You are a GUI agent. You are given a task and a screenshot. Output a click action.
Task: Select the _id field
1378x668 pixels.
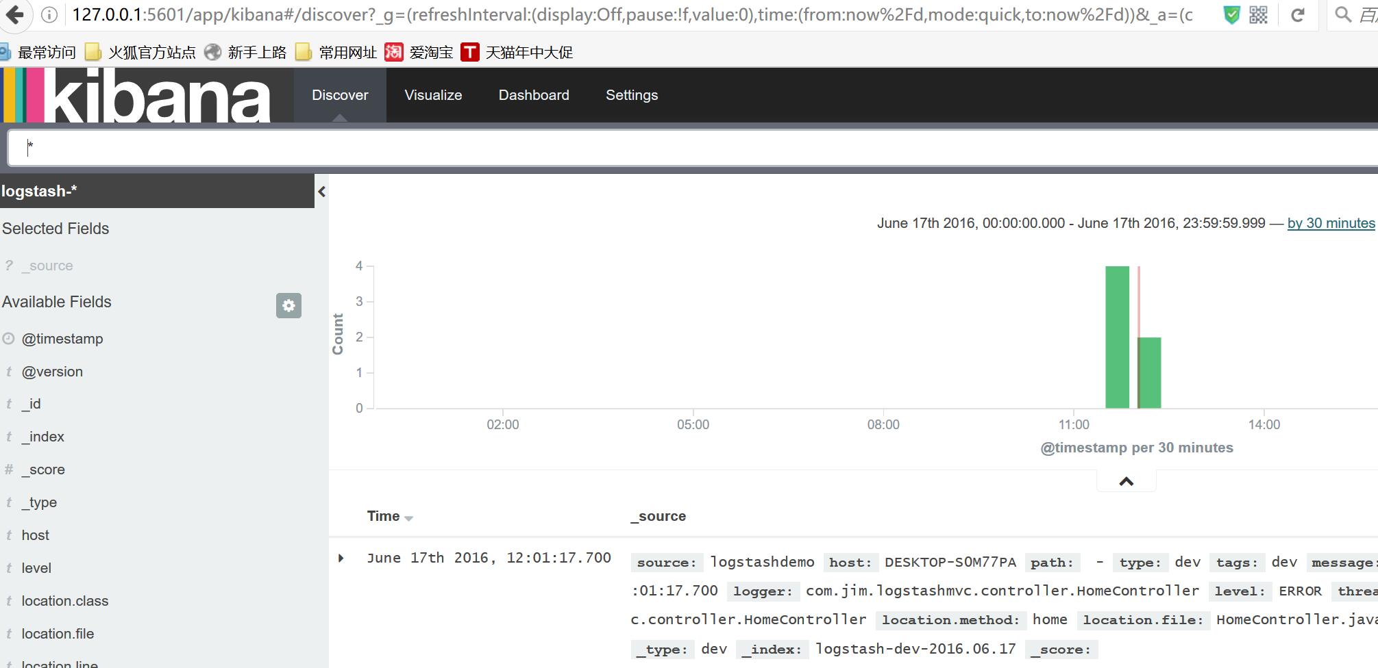pos(32,404)
